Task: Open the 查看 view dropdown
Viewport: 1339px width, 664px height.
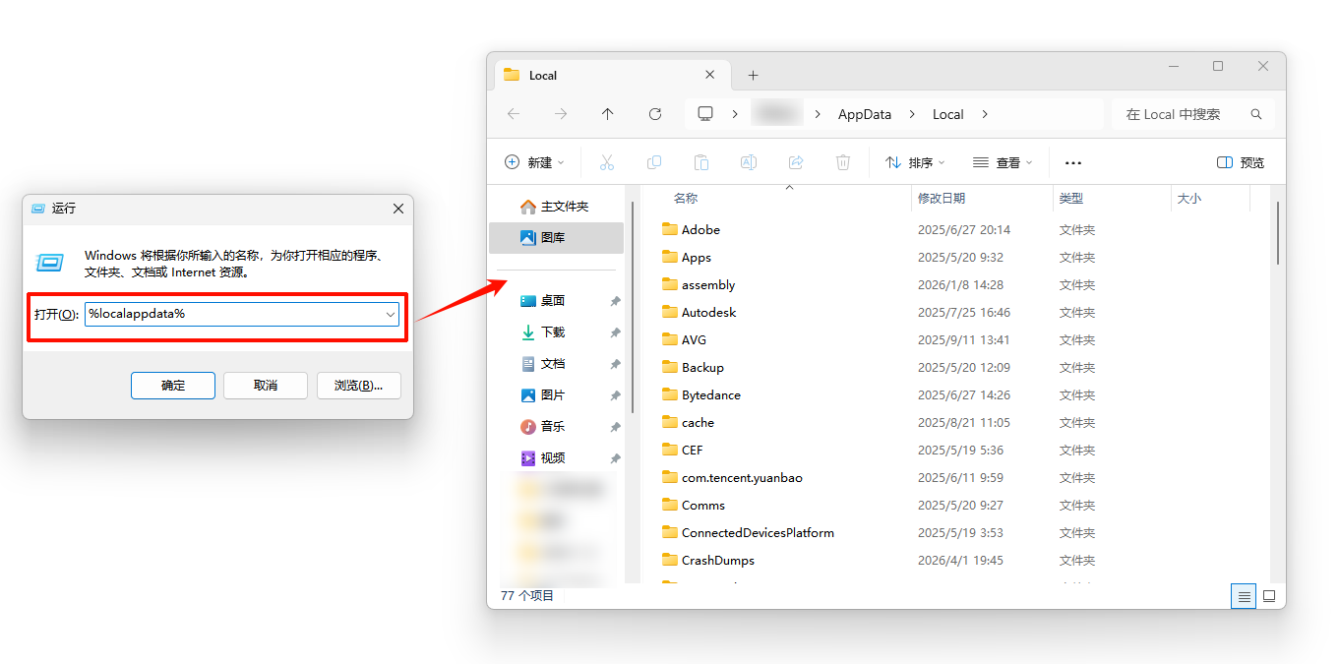Action: coord(1003,162)
